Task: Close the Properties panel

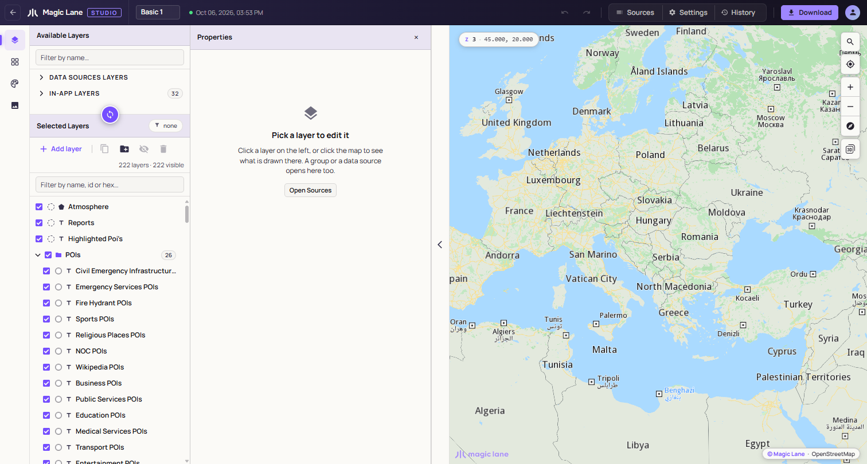Action: (x=416, y=37)
